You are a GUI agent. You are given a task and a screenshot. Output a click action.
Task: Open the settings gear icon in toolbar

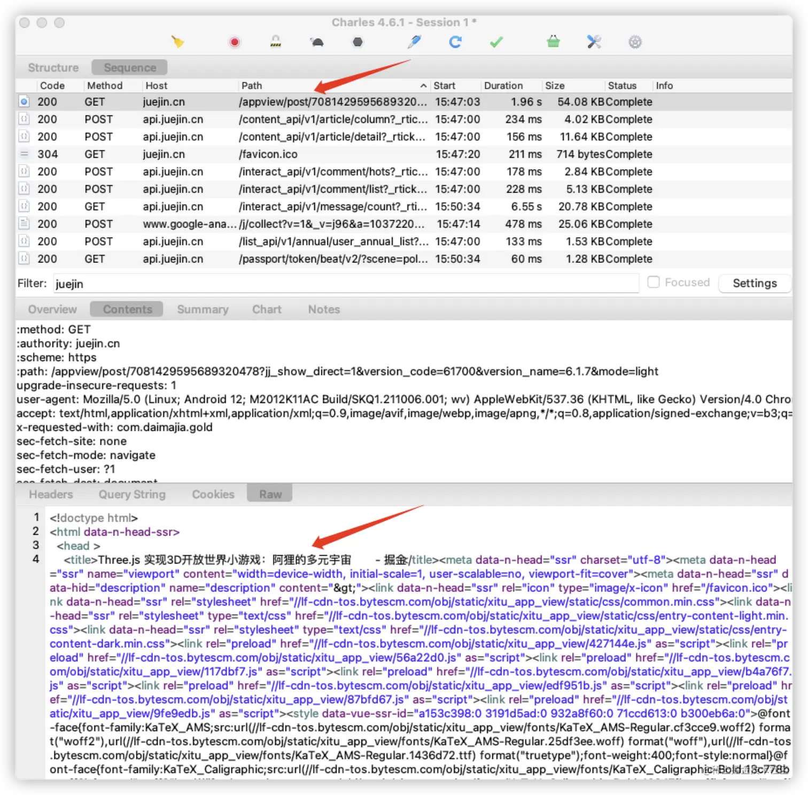635,42
